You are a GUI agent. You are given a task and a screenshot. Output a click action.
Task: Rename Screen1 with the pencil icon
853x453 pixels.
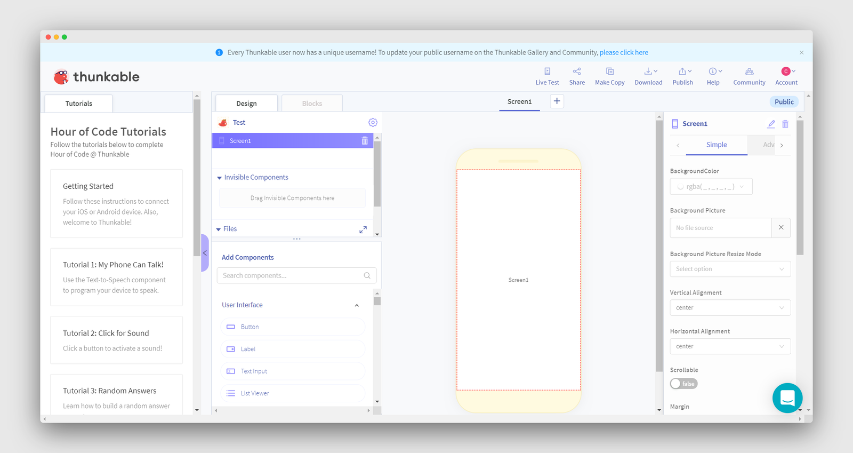(771, 124)
